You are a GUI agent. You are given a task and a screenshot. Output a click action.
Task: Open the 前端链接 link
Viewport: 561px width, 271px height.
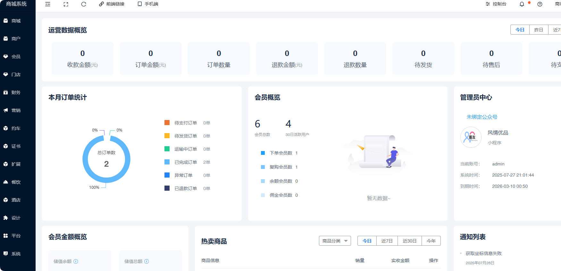click(112, 4)
